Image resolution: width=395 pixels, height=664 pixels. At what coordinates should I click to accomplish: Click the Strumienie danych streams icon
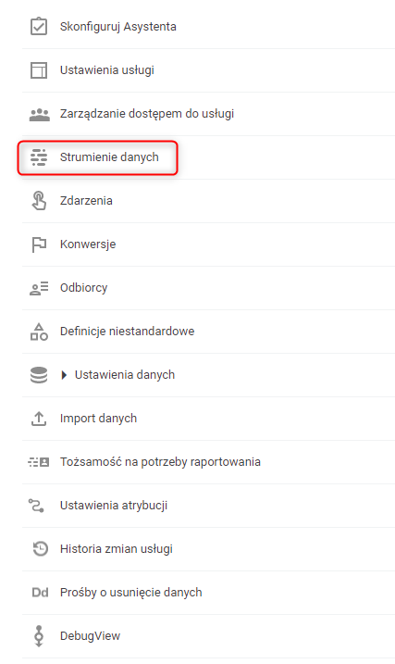tap(39, 157)
